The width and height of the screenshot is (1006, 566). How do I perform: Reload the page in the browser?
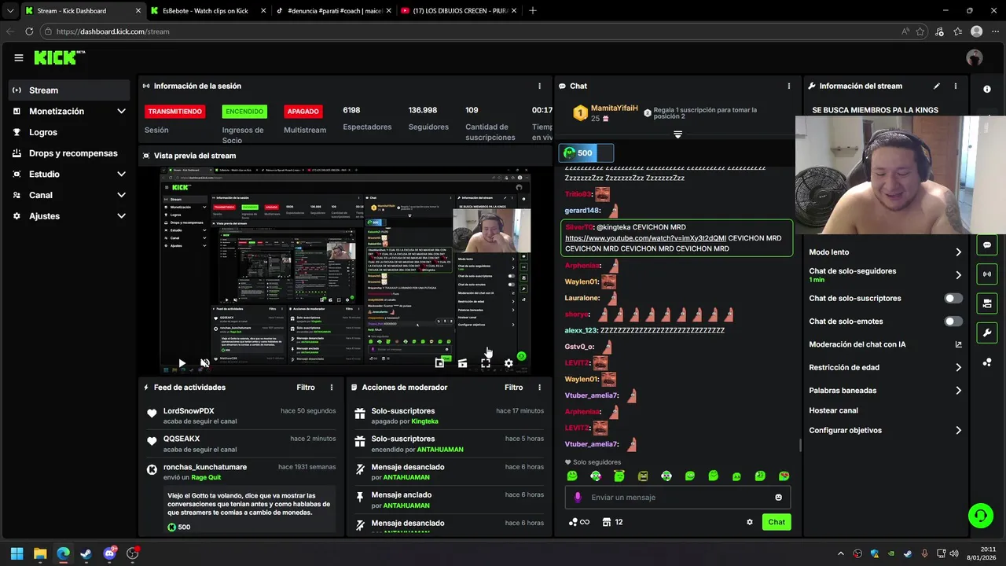[29, 31]
